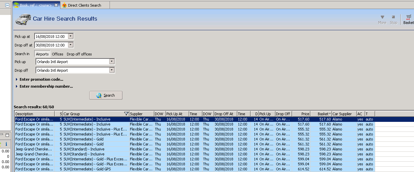Sort by the Drop Off At column header
Screen dimensions: 414x172
coord(225,114)
